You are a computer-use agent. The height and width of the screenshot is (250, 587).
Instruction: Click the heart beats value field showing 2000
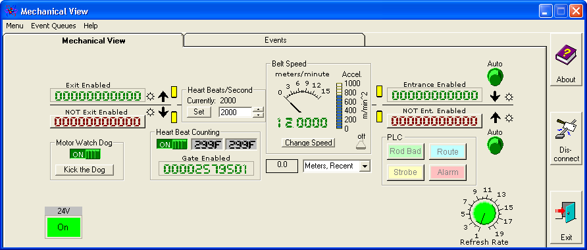(236, 113)
